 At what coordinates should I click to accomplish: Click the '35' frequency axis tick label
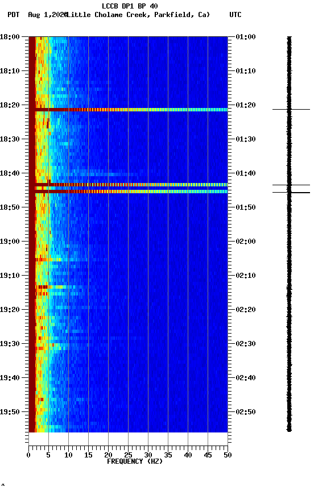(168, 455)
